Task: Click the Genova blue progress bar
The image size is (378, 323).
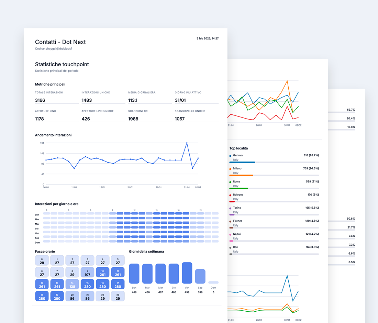Action: (242, 162)
